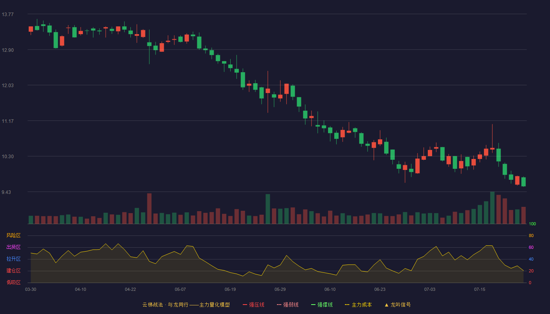Select the 低吸区 zone label
550x314 pixels.
coord(13,282)
